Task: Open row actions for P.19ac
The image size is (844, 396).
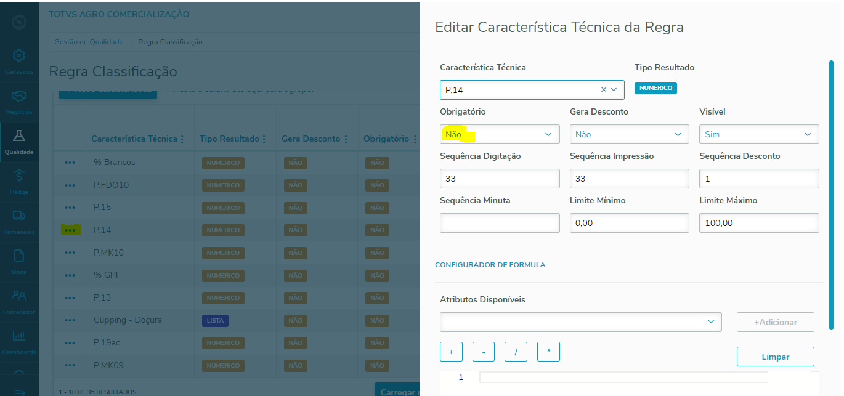Action: click(70, 343)
